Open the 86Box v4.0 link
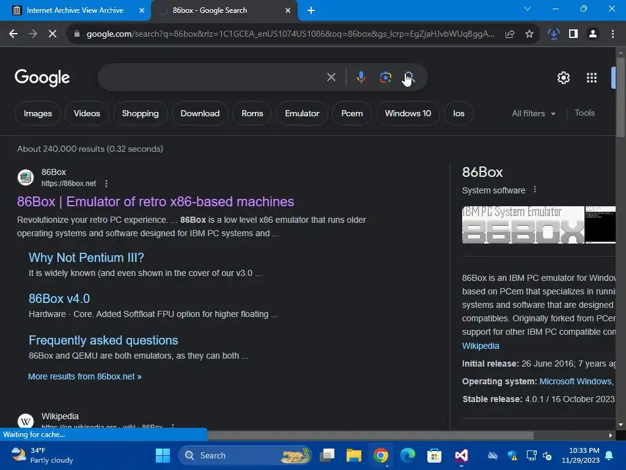Viewport: 626px width, 470px height. (x=59, y=299)
